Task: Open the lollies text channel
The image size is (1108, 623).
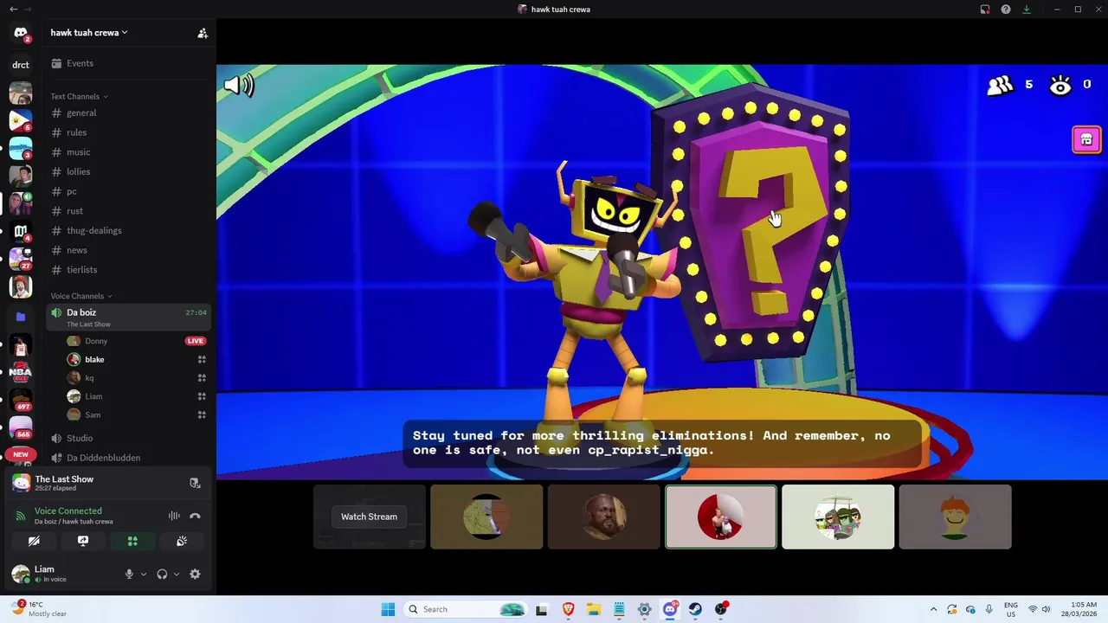Action: (x=128, y=171)
